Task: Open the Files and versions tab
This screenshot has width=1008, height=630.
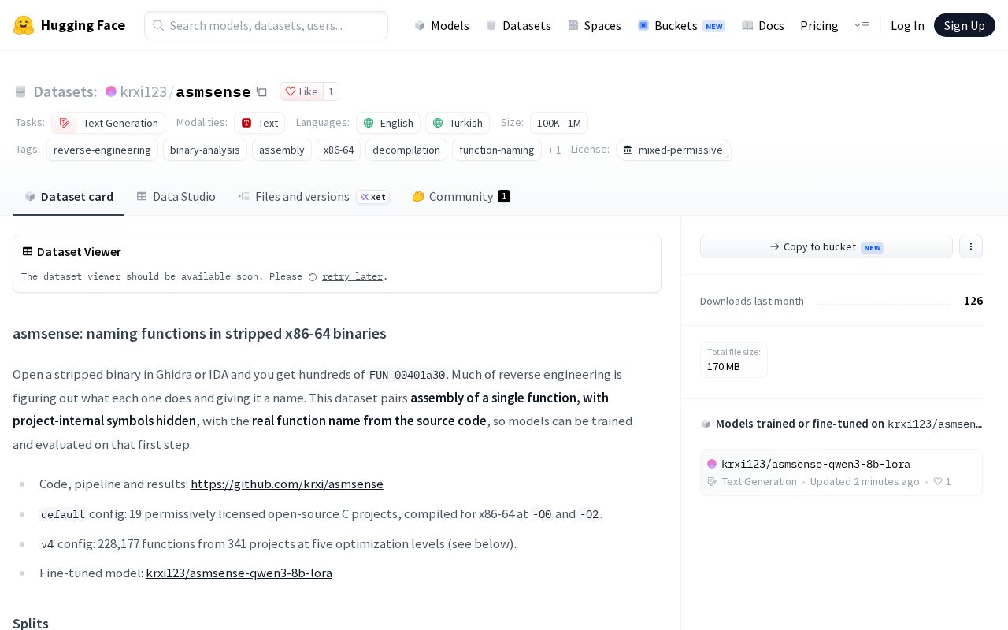Action: (x=313, y=196)
